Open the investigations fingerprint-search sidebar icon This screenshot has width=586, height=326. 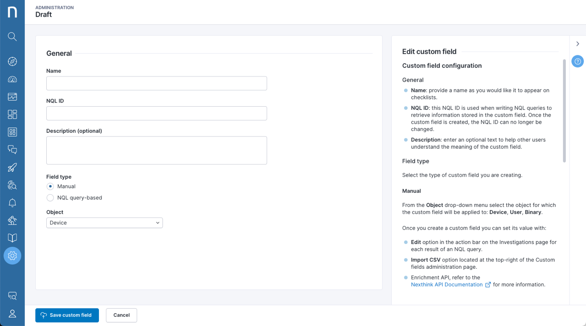click(12, 185)
